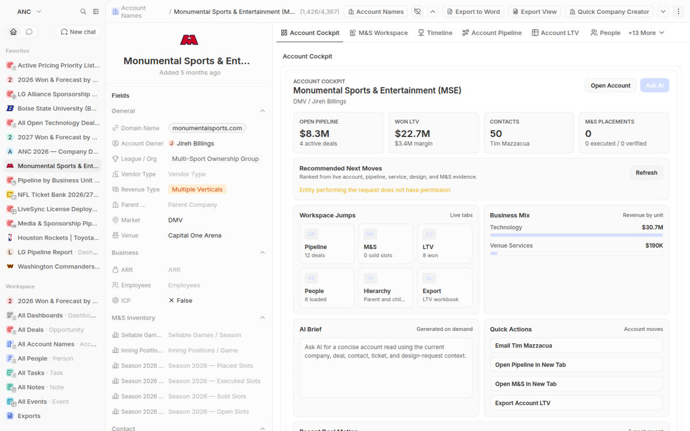This screenshot has height=431, width=690.
Task: Open the ANC workspace dropdown
Action: [x=28, y=11]
